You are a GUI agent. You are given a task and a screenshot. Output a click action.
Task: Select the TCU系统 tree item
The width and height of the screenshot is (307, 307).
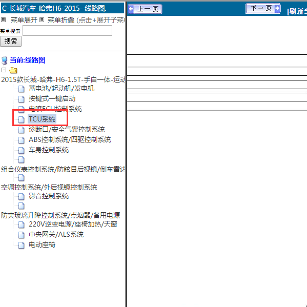coord(42,119)
